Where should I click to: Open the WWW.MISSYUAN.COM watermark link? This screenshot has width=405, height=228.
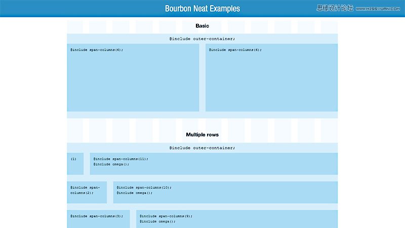(x=377, y=9)
